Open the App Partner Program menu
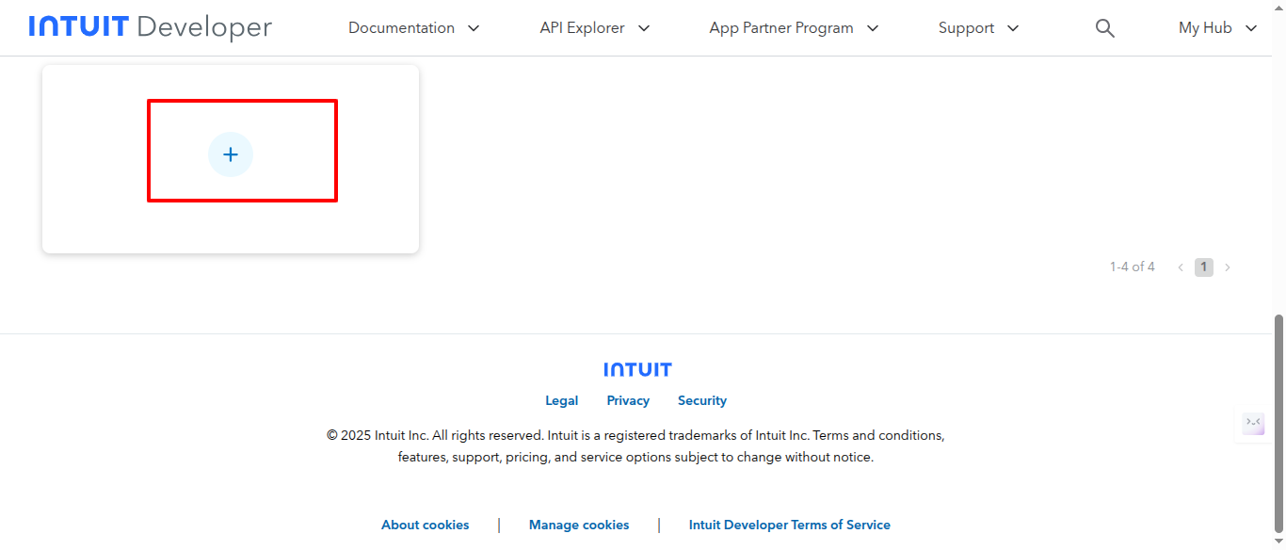 click(794, 28)
